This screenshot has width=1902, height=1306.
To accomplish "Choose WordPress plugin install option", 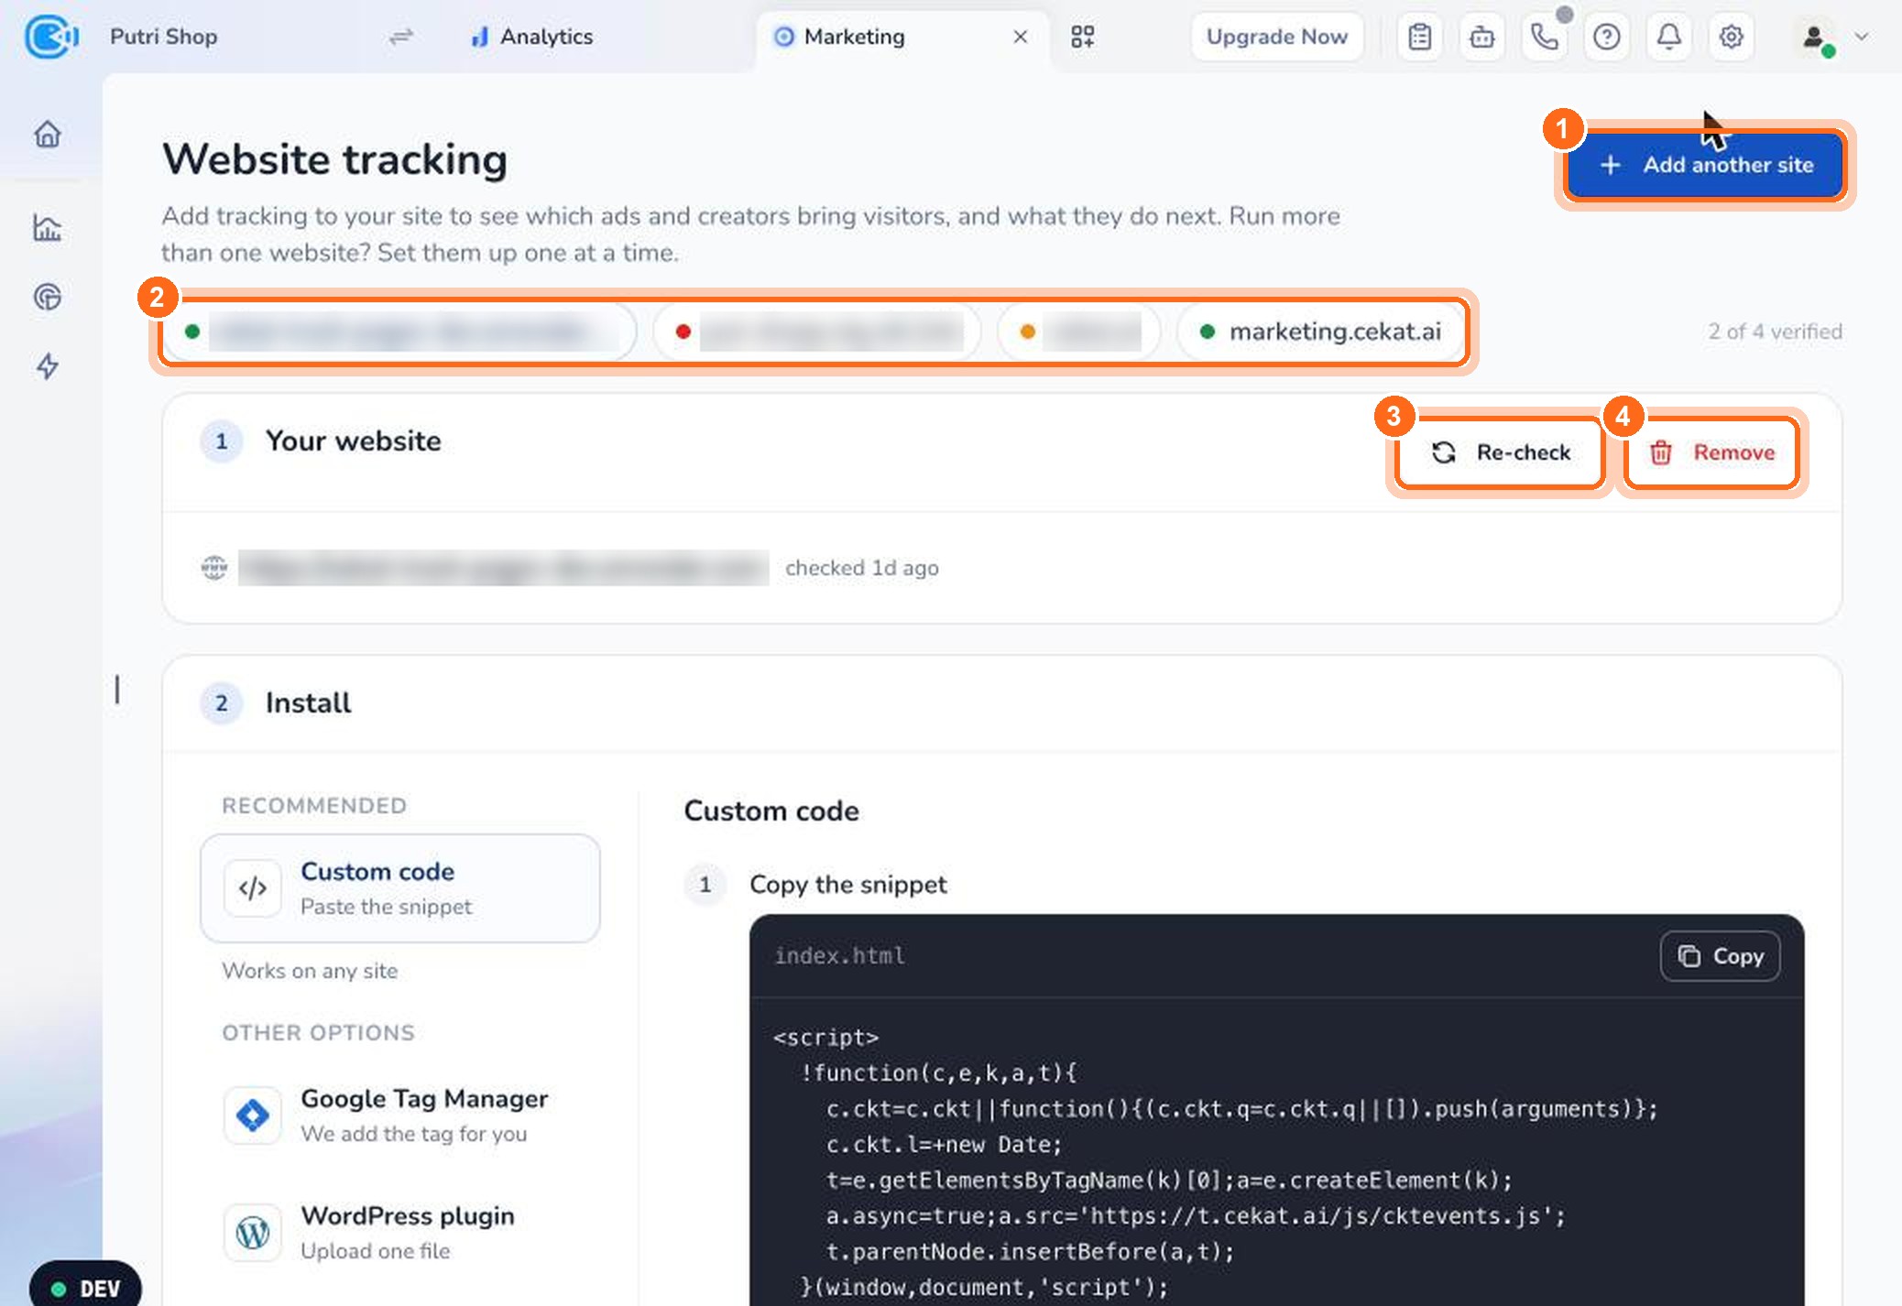I will click(400, 1233).
